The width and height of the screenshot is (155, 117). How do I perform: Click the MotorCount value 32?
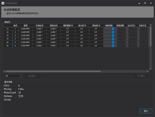(x=19, y=93)
